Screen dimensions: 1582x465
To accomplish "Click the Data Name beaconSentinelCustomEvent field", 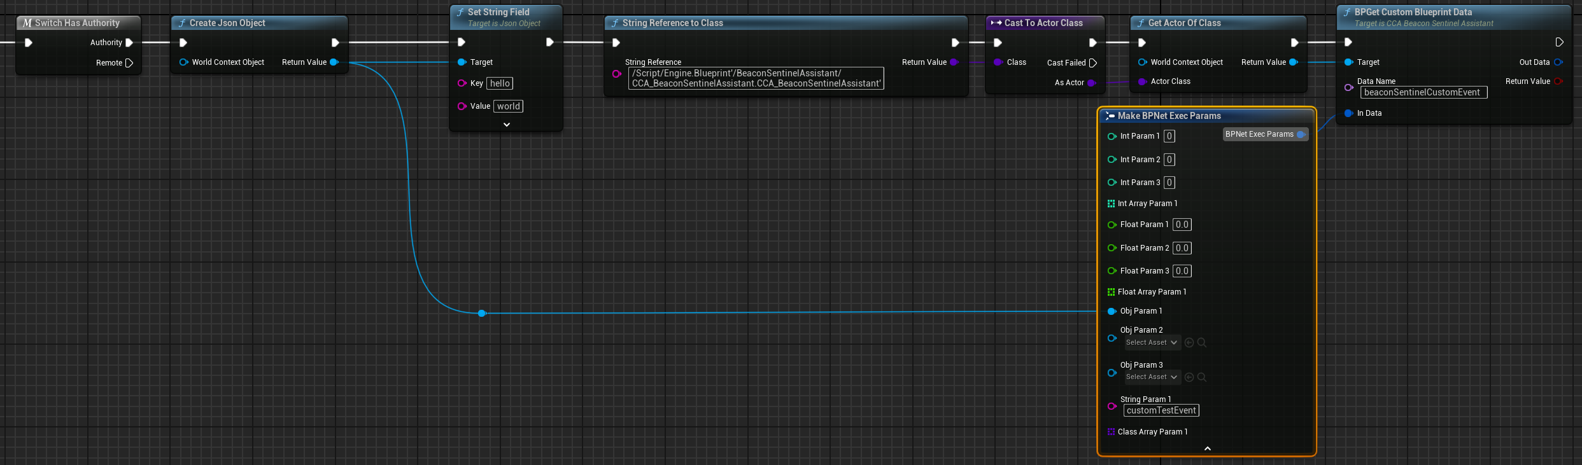I will [1423, 93].
